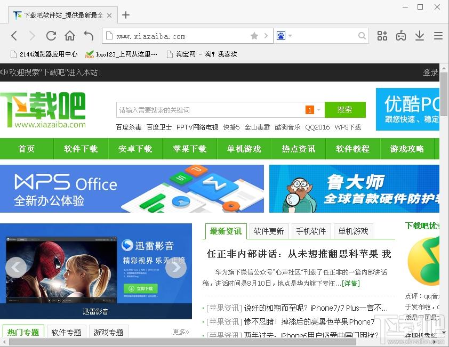The height and width of the screenshot is (347, 449).
Task: Click the Baidu paw search engine icon
Action: coord(281,36)
